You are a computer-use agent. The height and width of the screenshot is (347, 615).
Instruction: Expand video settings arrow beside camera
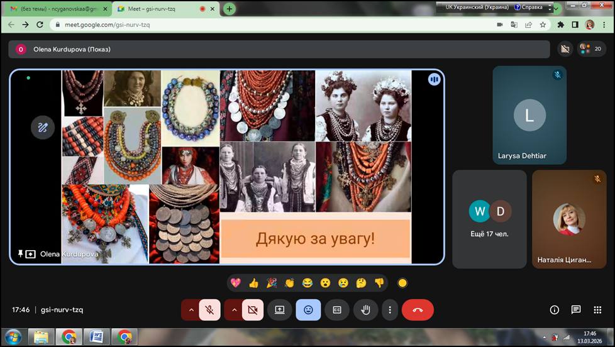pos(234,310)
